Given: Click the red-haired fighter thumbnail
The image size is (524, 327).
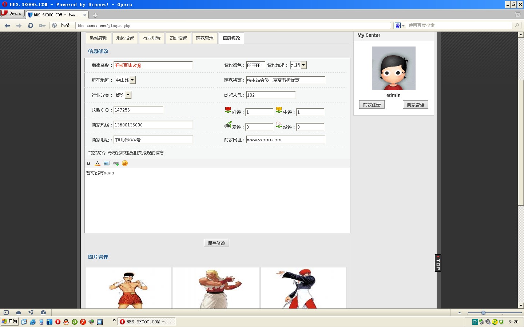Looking at the screenshot, I should coord(303,288).
